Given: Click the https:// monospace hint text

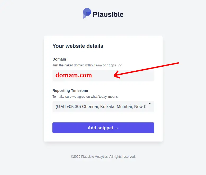Looking at the screenshot, I should pyautogui.click(x=114, y=65).
